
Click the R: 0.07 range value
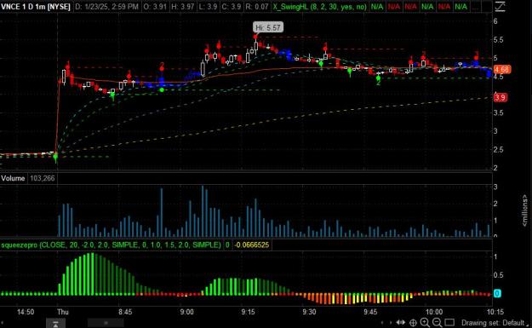pyautogui.click(x=257, y=7)
